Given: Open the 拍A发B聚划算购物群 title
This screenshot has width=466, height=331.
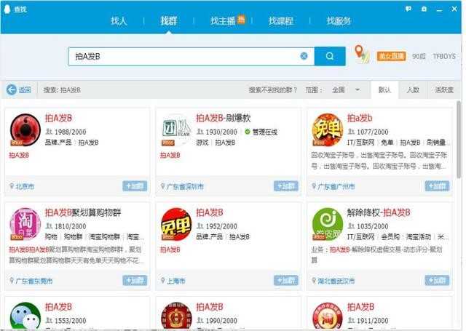Looking at the screenshot, I should (x=83, y=212).
